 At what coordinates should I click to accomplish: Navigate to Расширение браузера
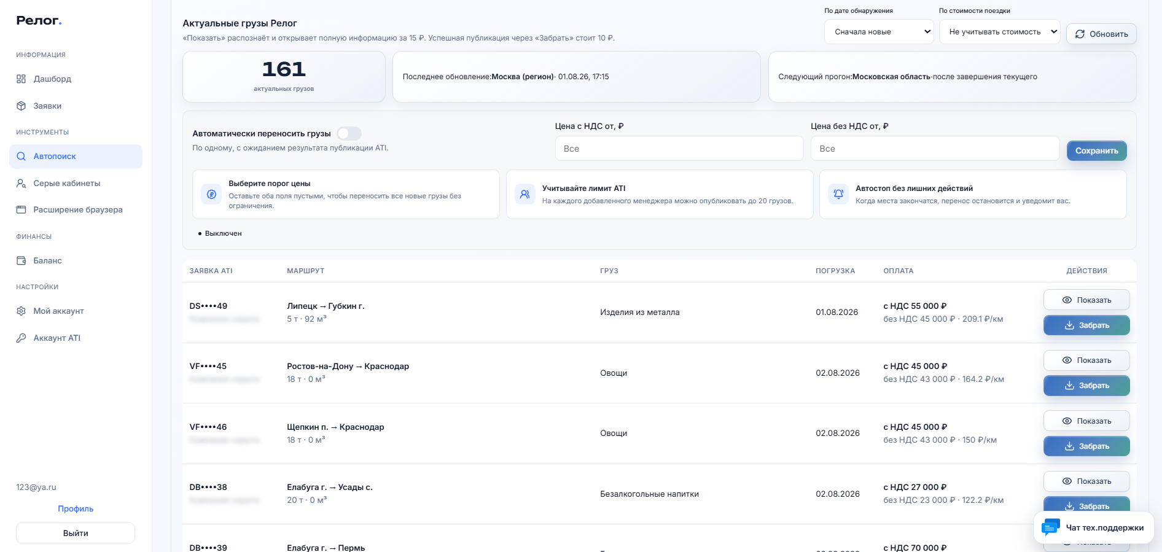coord(76,210)
